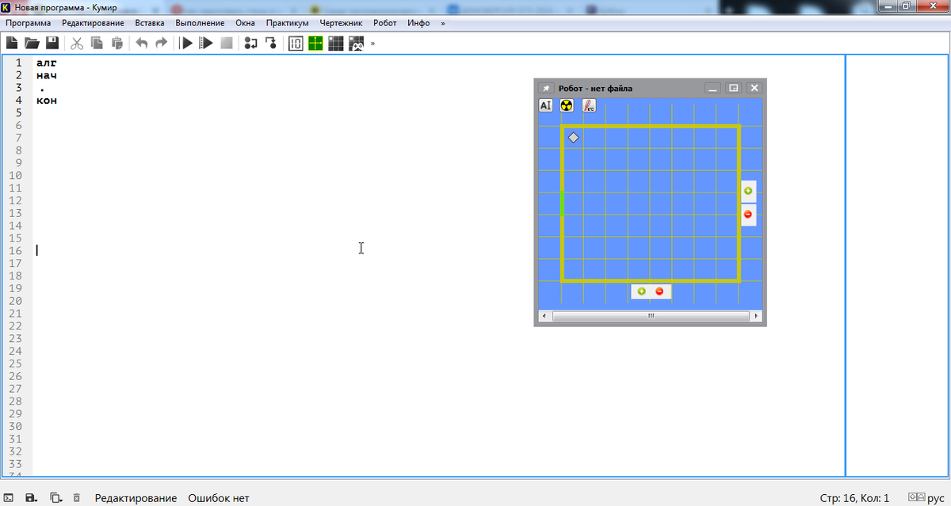Open the Вставка menu

(x=150, y=23)
